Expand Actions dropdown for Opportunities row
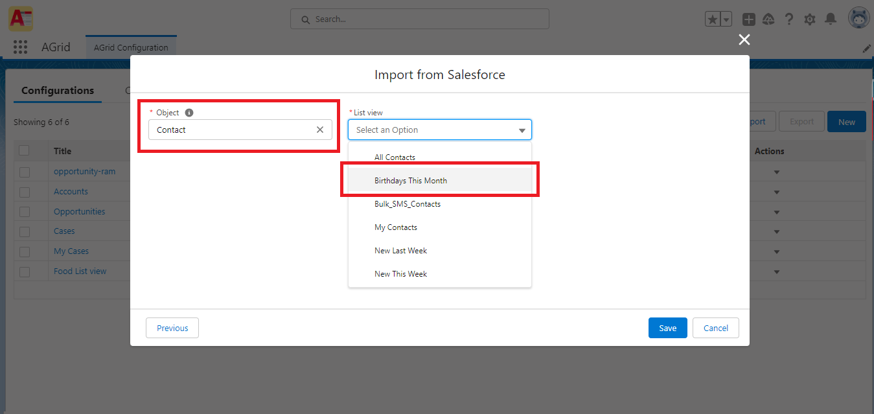The width and height of the screenshot is (874, 414). [777, 212]
